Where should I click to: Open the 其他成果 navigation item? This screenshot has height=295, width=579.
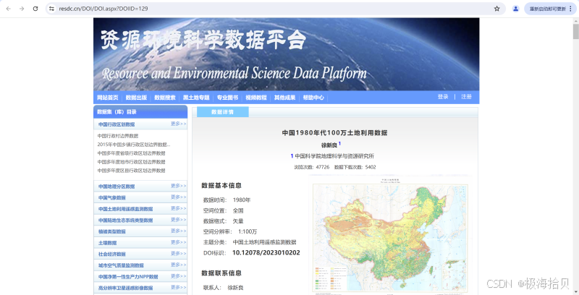(x=284, y=98)
